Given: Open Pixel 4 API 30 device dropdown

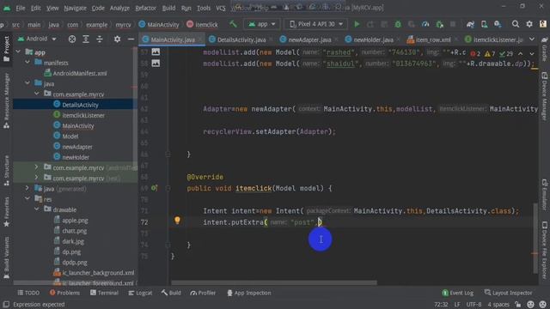Looking at the screenshot, I should (x=315, y=24).
